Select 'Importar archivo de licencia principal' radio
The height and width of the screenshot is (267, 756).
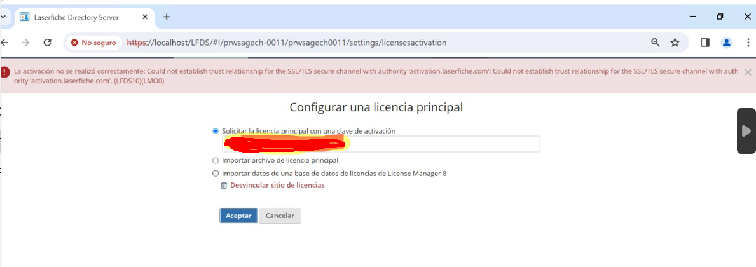216,160
